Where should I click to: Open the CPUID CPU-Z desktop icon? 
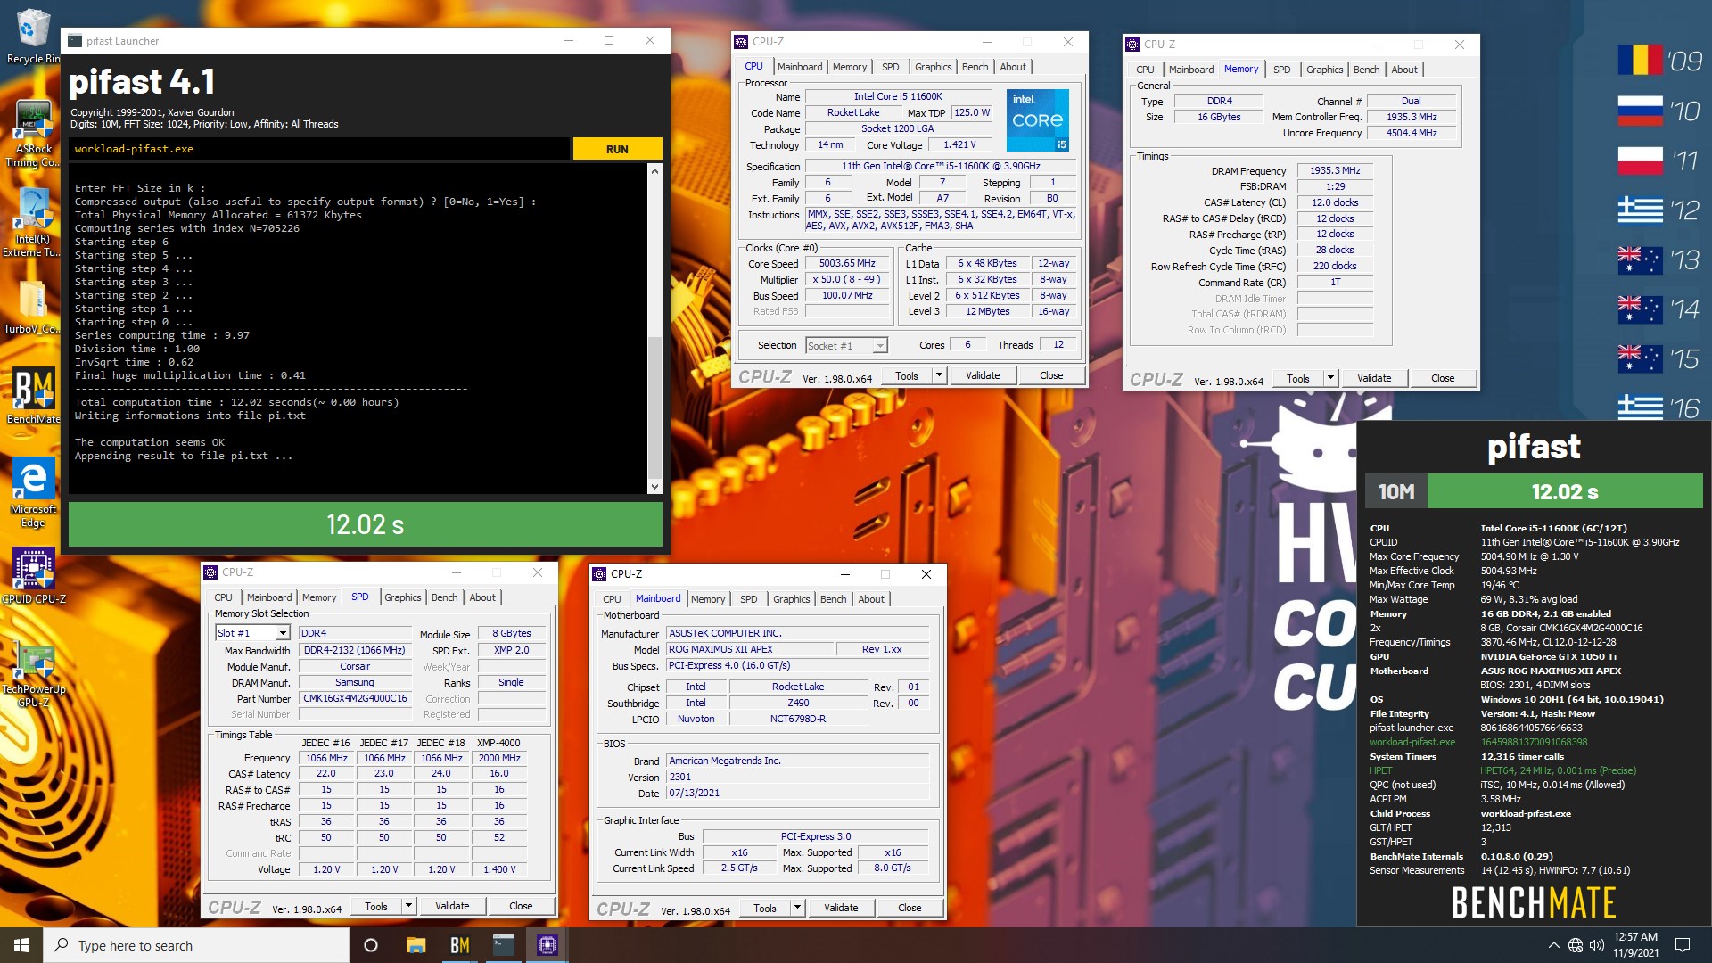(x=33, y=575)
